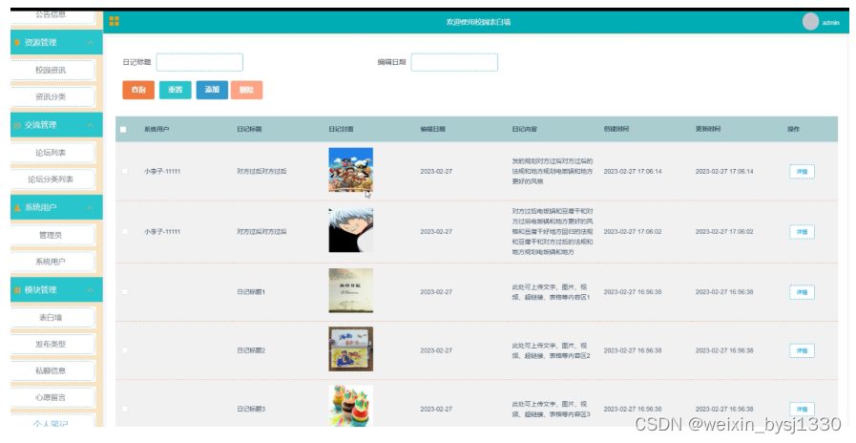Click the 日记标题1 title cell
Viewport: 856px width, 443px height.
[x=251, y=292]
